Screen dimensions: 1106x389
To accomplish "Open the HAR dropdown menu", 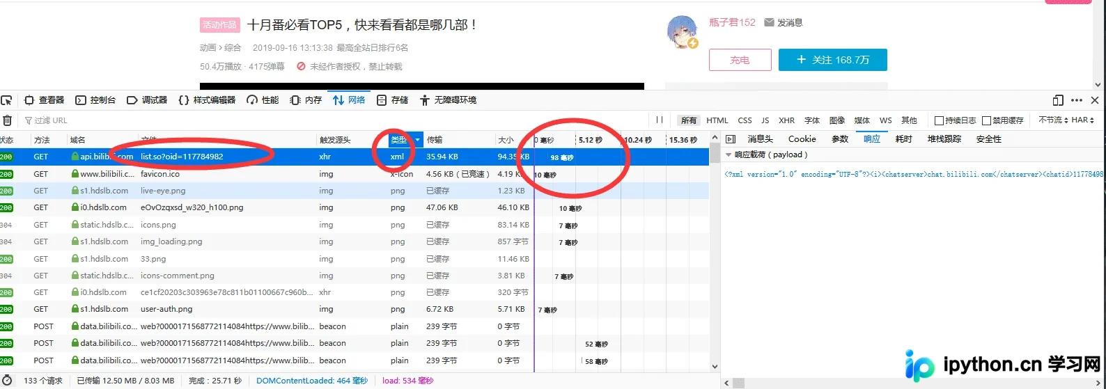I will (1083, 120).
